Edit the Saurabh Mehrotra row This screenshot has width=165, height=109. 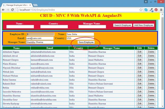pyautogui.click(x=140, y=92)
